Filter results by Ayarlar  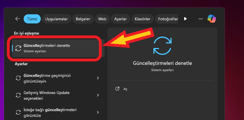(120, 19)
